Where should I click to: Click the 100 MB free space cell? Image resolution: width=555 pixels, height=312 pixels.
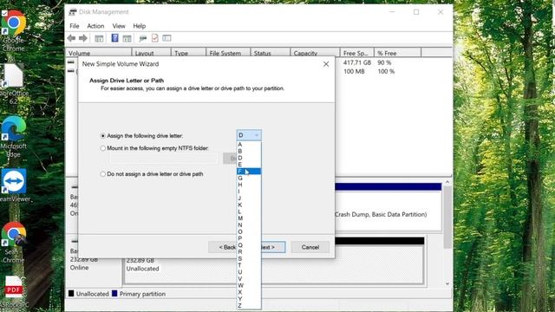coord(354,71)
